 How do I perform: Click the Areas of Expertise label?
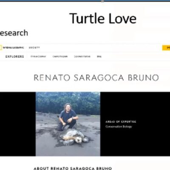pos(121,122)
